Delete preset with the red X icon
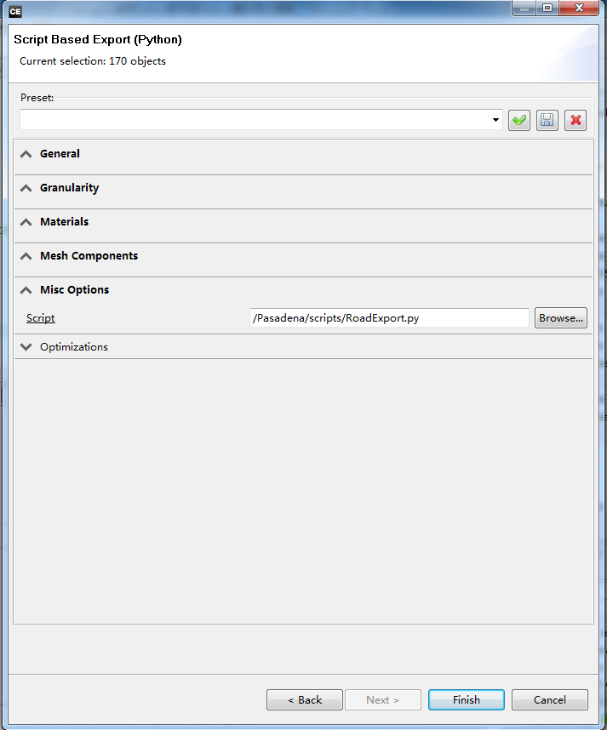The height and width of the screenshot is (730, 607). click(576, 121)
